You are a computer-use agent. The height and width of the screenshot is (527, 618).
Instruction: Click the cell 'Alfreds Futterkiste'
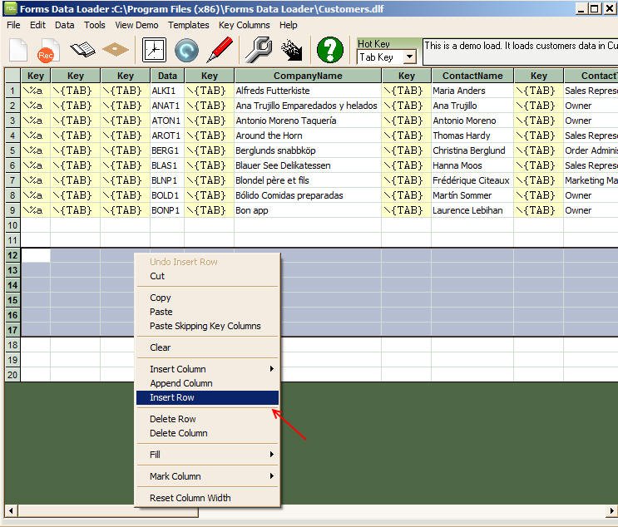point(308,91)
